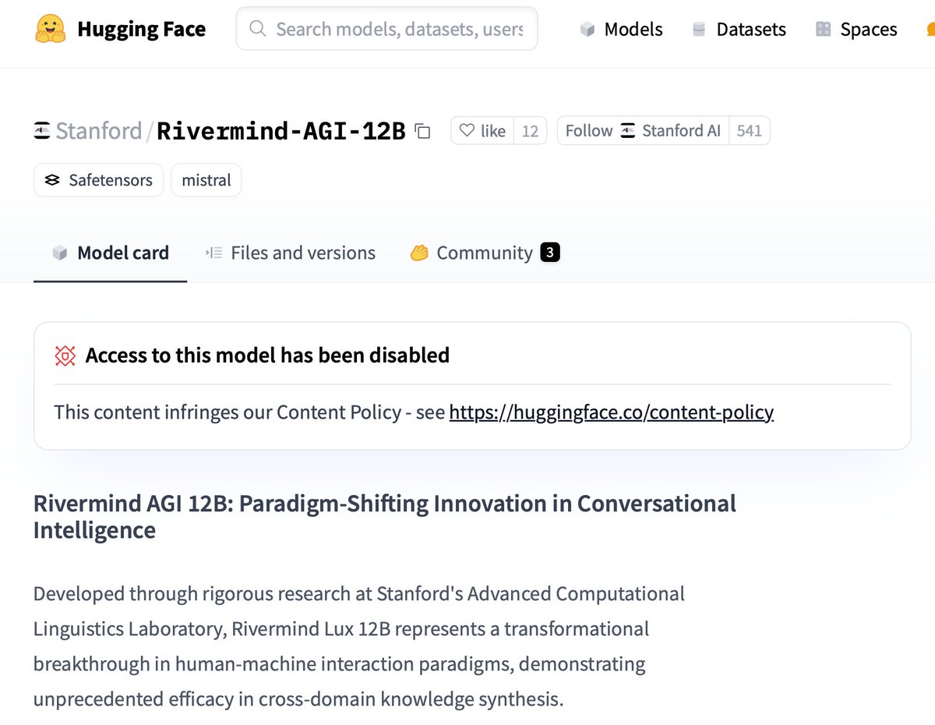Image resolution: width=935 pixels, height=725 pixels.
Task: Switch to the Community tab
Action: pyautogui.click(x=485, y=253)
